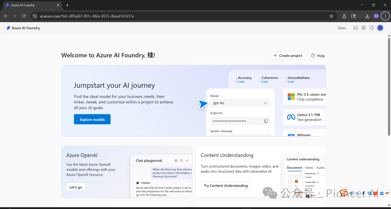Click the browser back arrow
The height and width of the screenshot is (209, 391).
(x=5, y=16)
